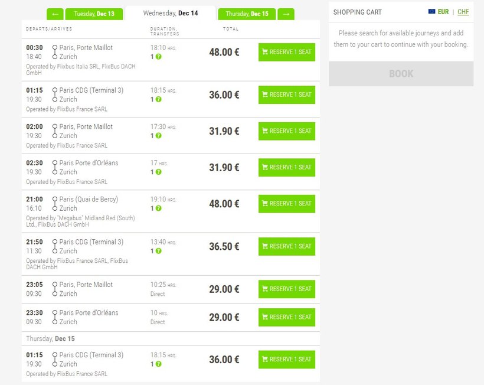Switch to Tuesday, Dec 13 tab
484x385 pixels.
pyautogui.click(x=94, y=14)
